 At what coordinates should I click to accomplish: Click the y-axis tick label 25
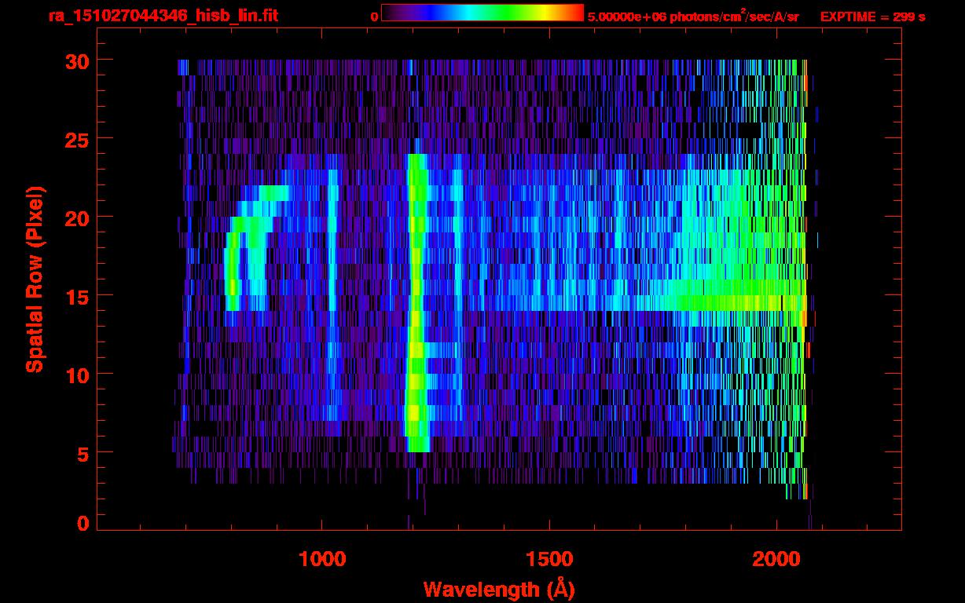[75, 139]
